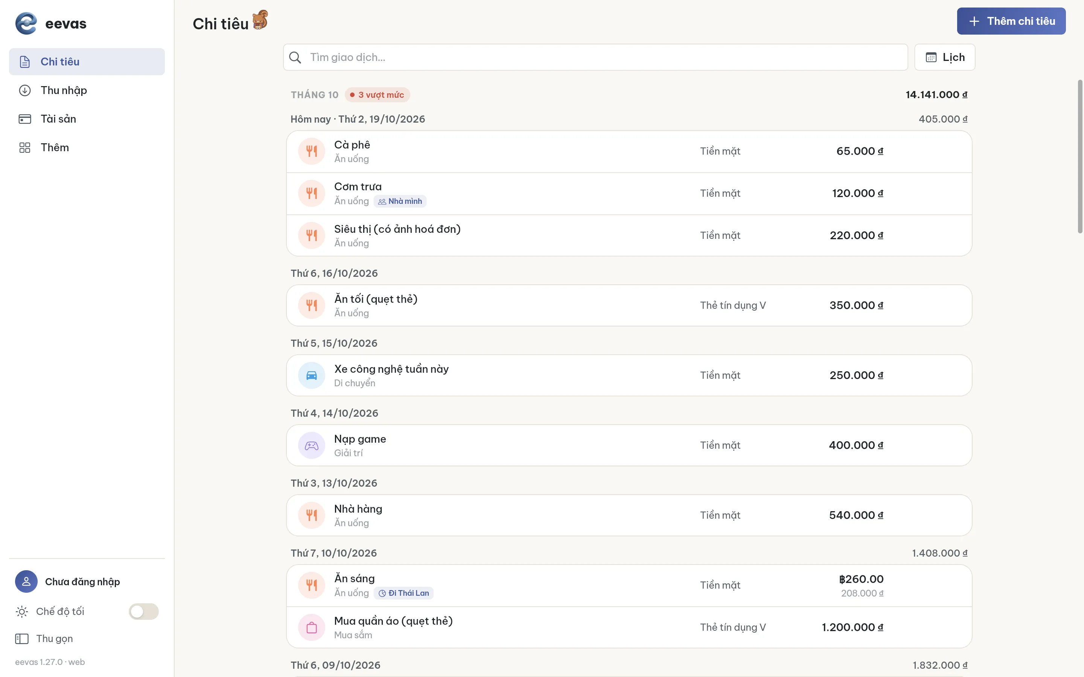Click the 400.000 đ amount
The image size is (1084, 677).
(856, 446)
